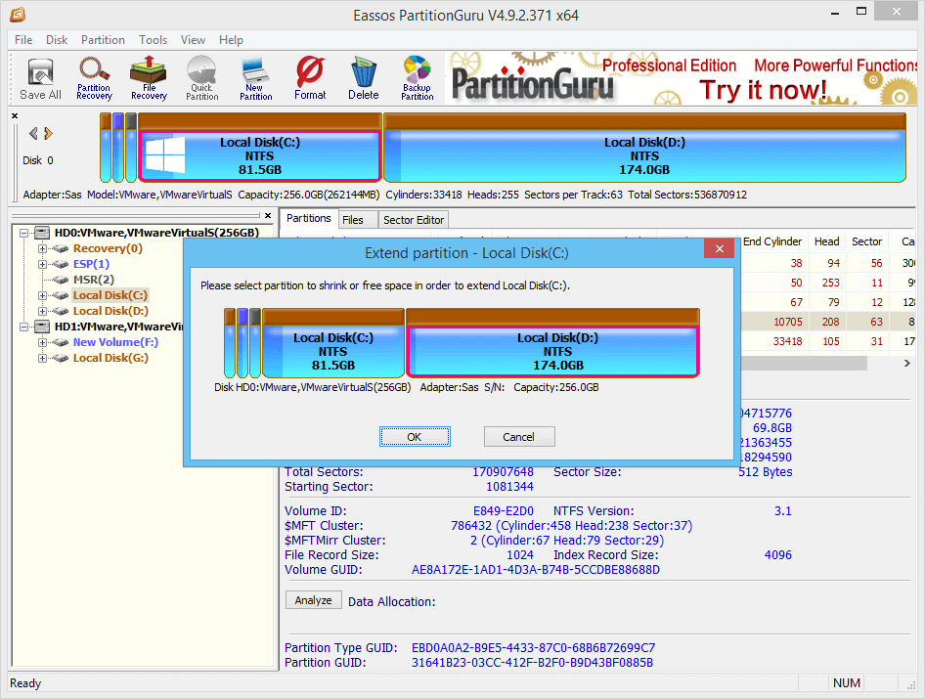Click the Head column header
This screenshot has height=699, width=925.
[826, 241]
